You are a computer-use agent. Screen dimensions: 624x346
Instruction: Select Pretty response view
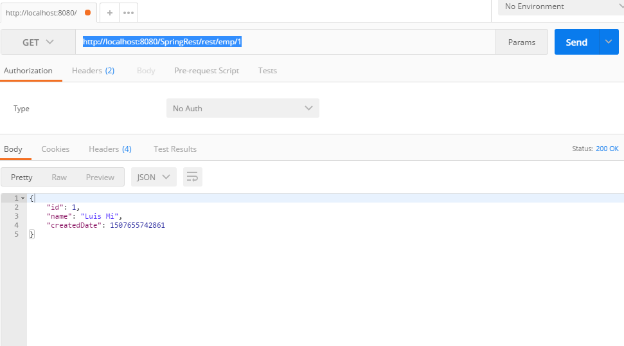coord(21,178)
